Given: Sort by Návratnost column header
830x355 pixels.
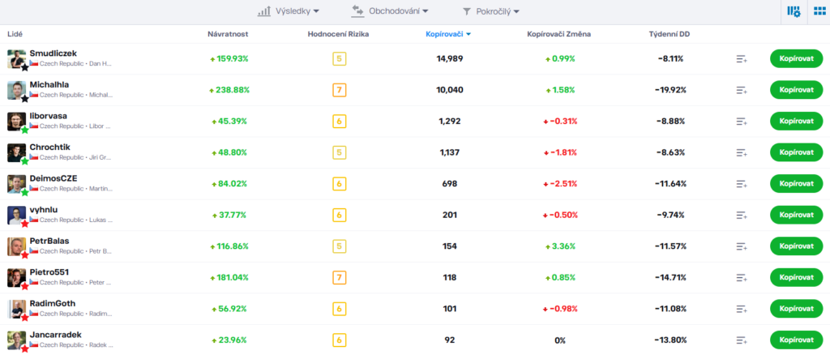Looking at the screenshot, I should (x=228, y=34).
